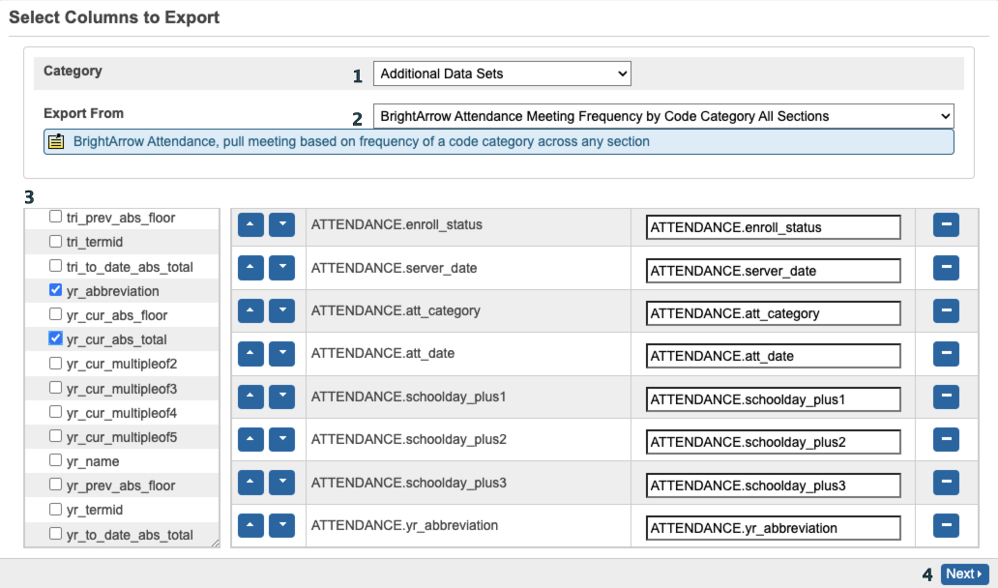
Task: Edit the ATTENDANCE.server_date header name field
Action: click(x=774, y=271)
